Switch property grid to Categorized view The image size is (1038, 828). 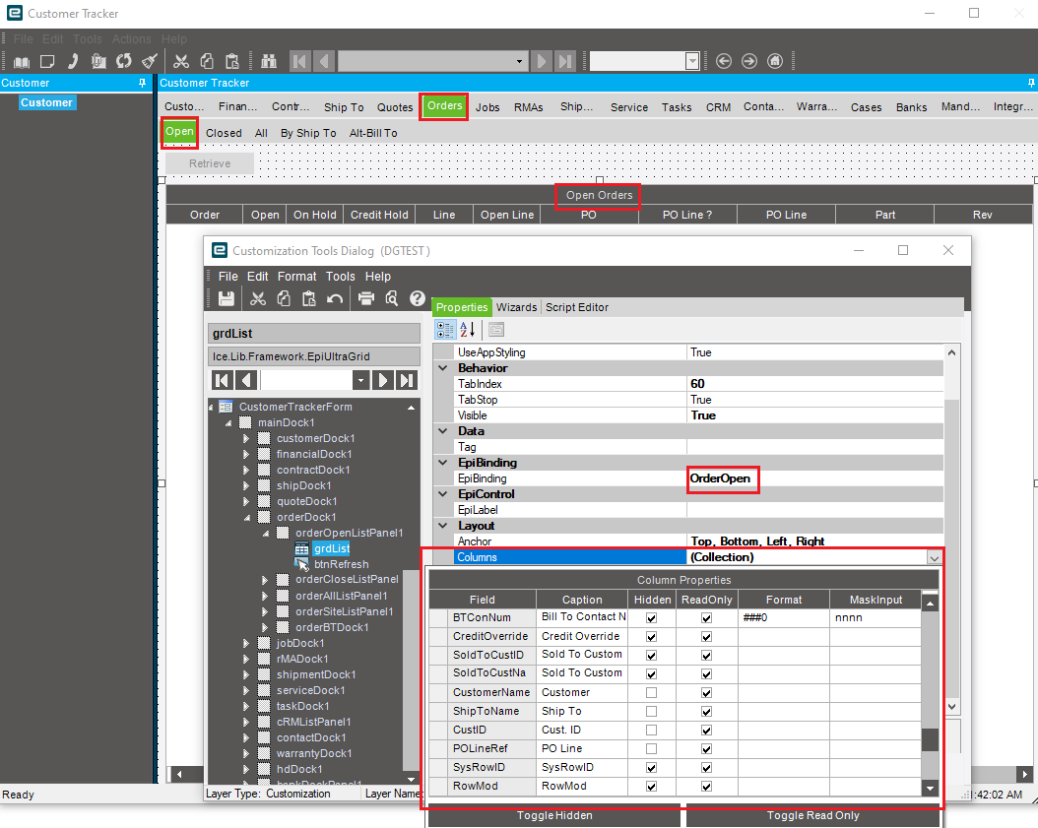coord(445,329)
